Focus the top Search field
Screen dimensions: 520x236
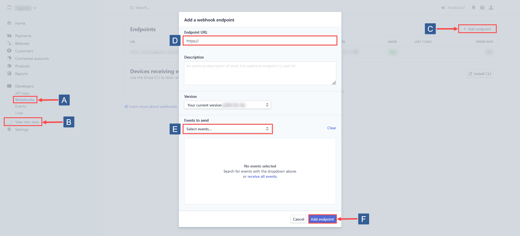143,8
